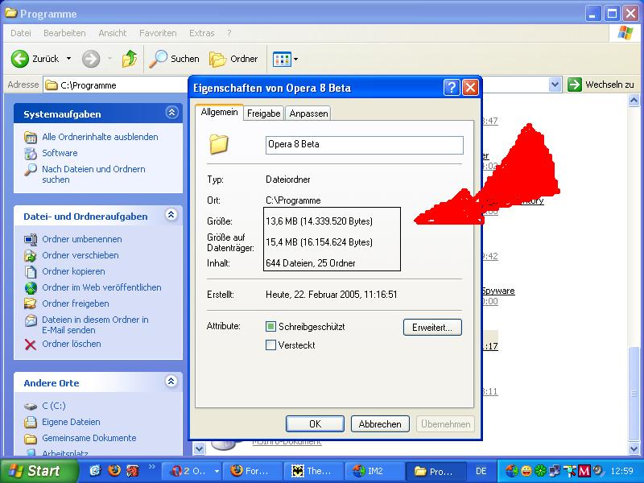Click Ordner verschieben

click(80, 255)
